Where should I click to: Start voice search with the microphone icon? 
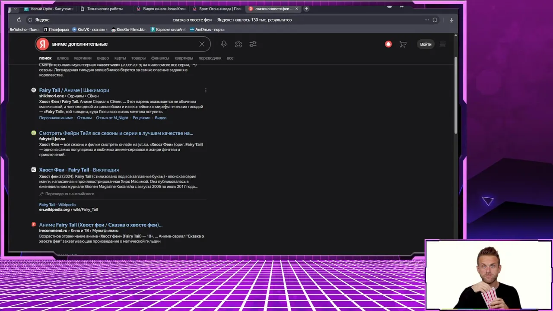point(224,44)
